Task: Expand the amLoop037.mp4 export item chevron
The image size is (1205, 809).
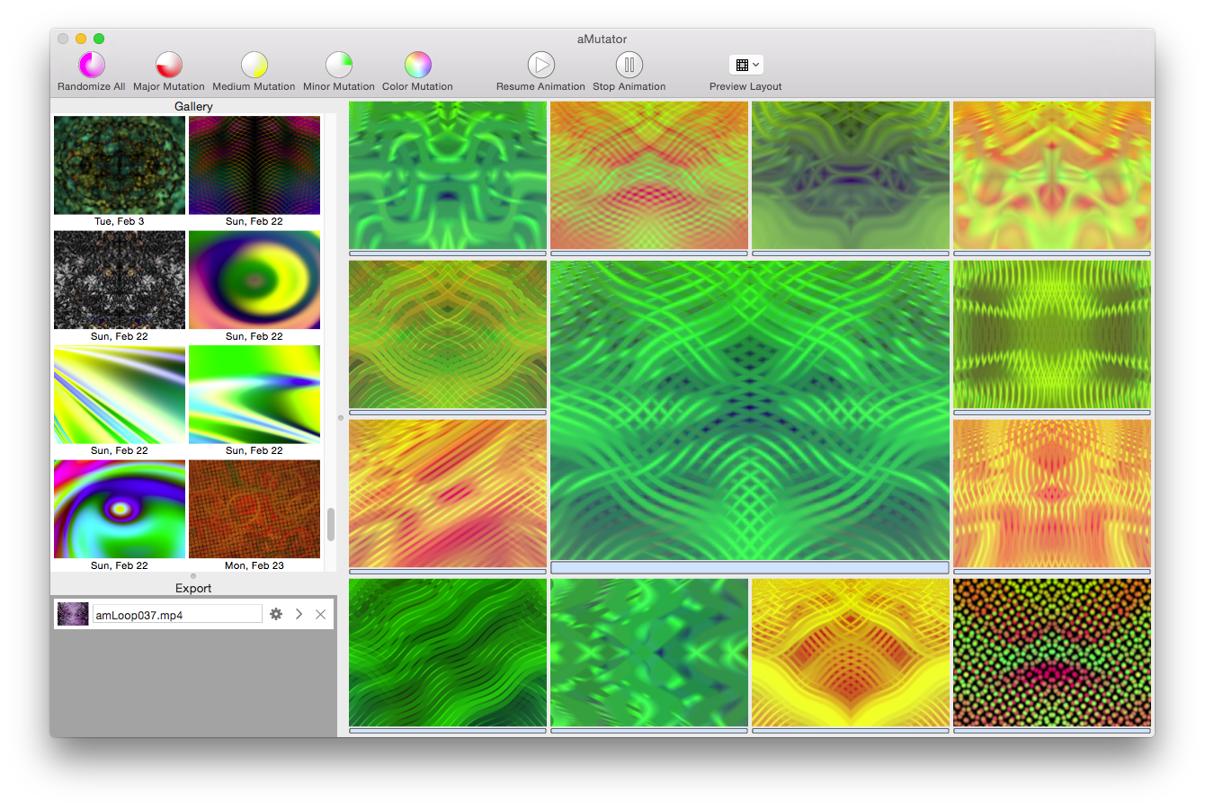Action: click(299, 614)
